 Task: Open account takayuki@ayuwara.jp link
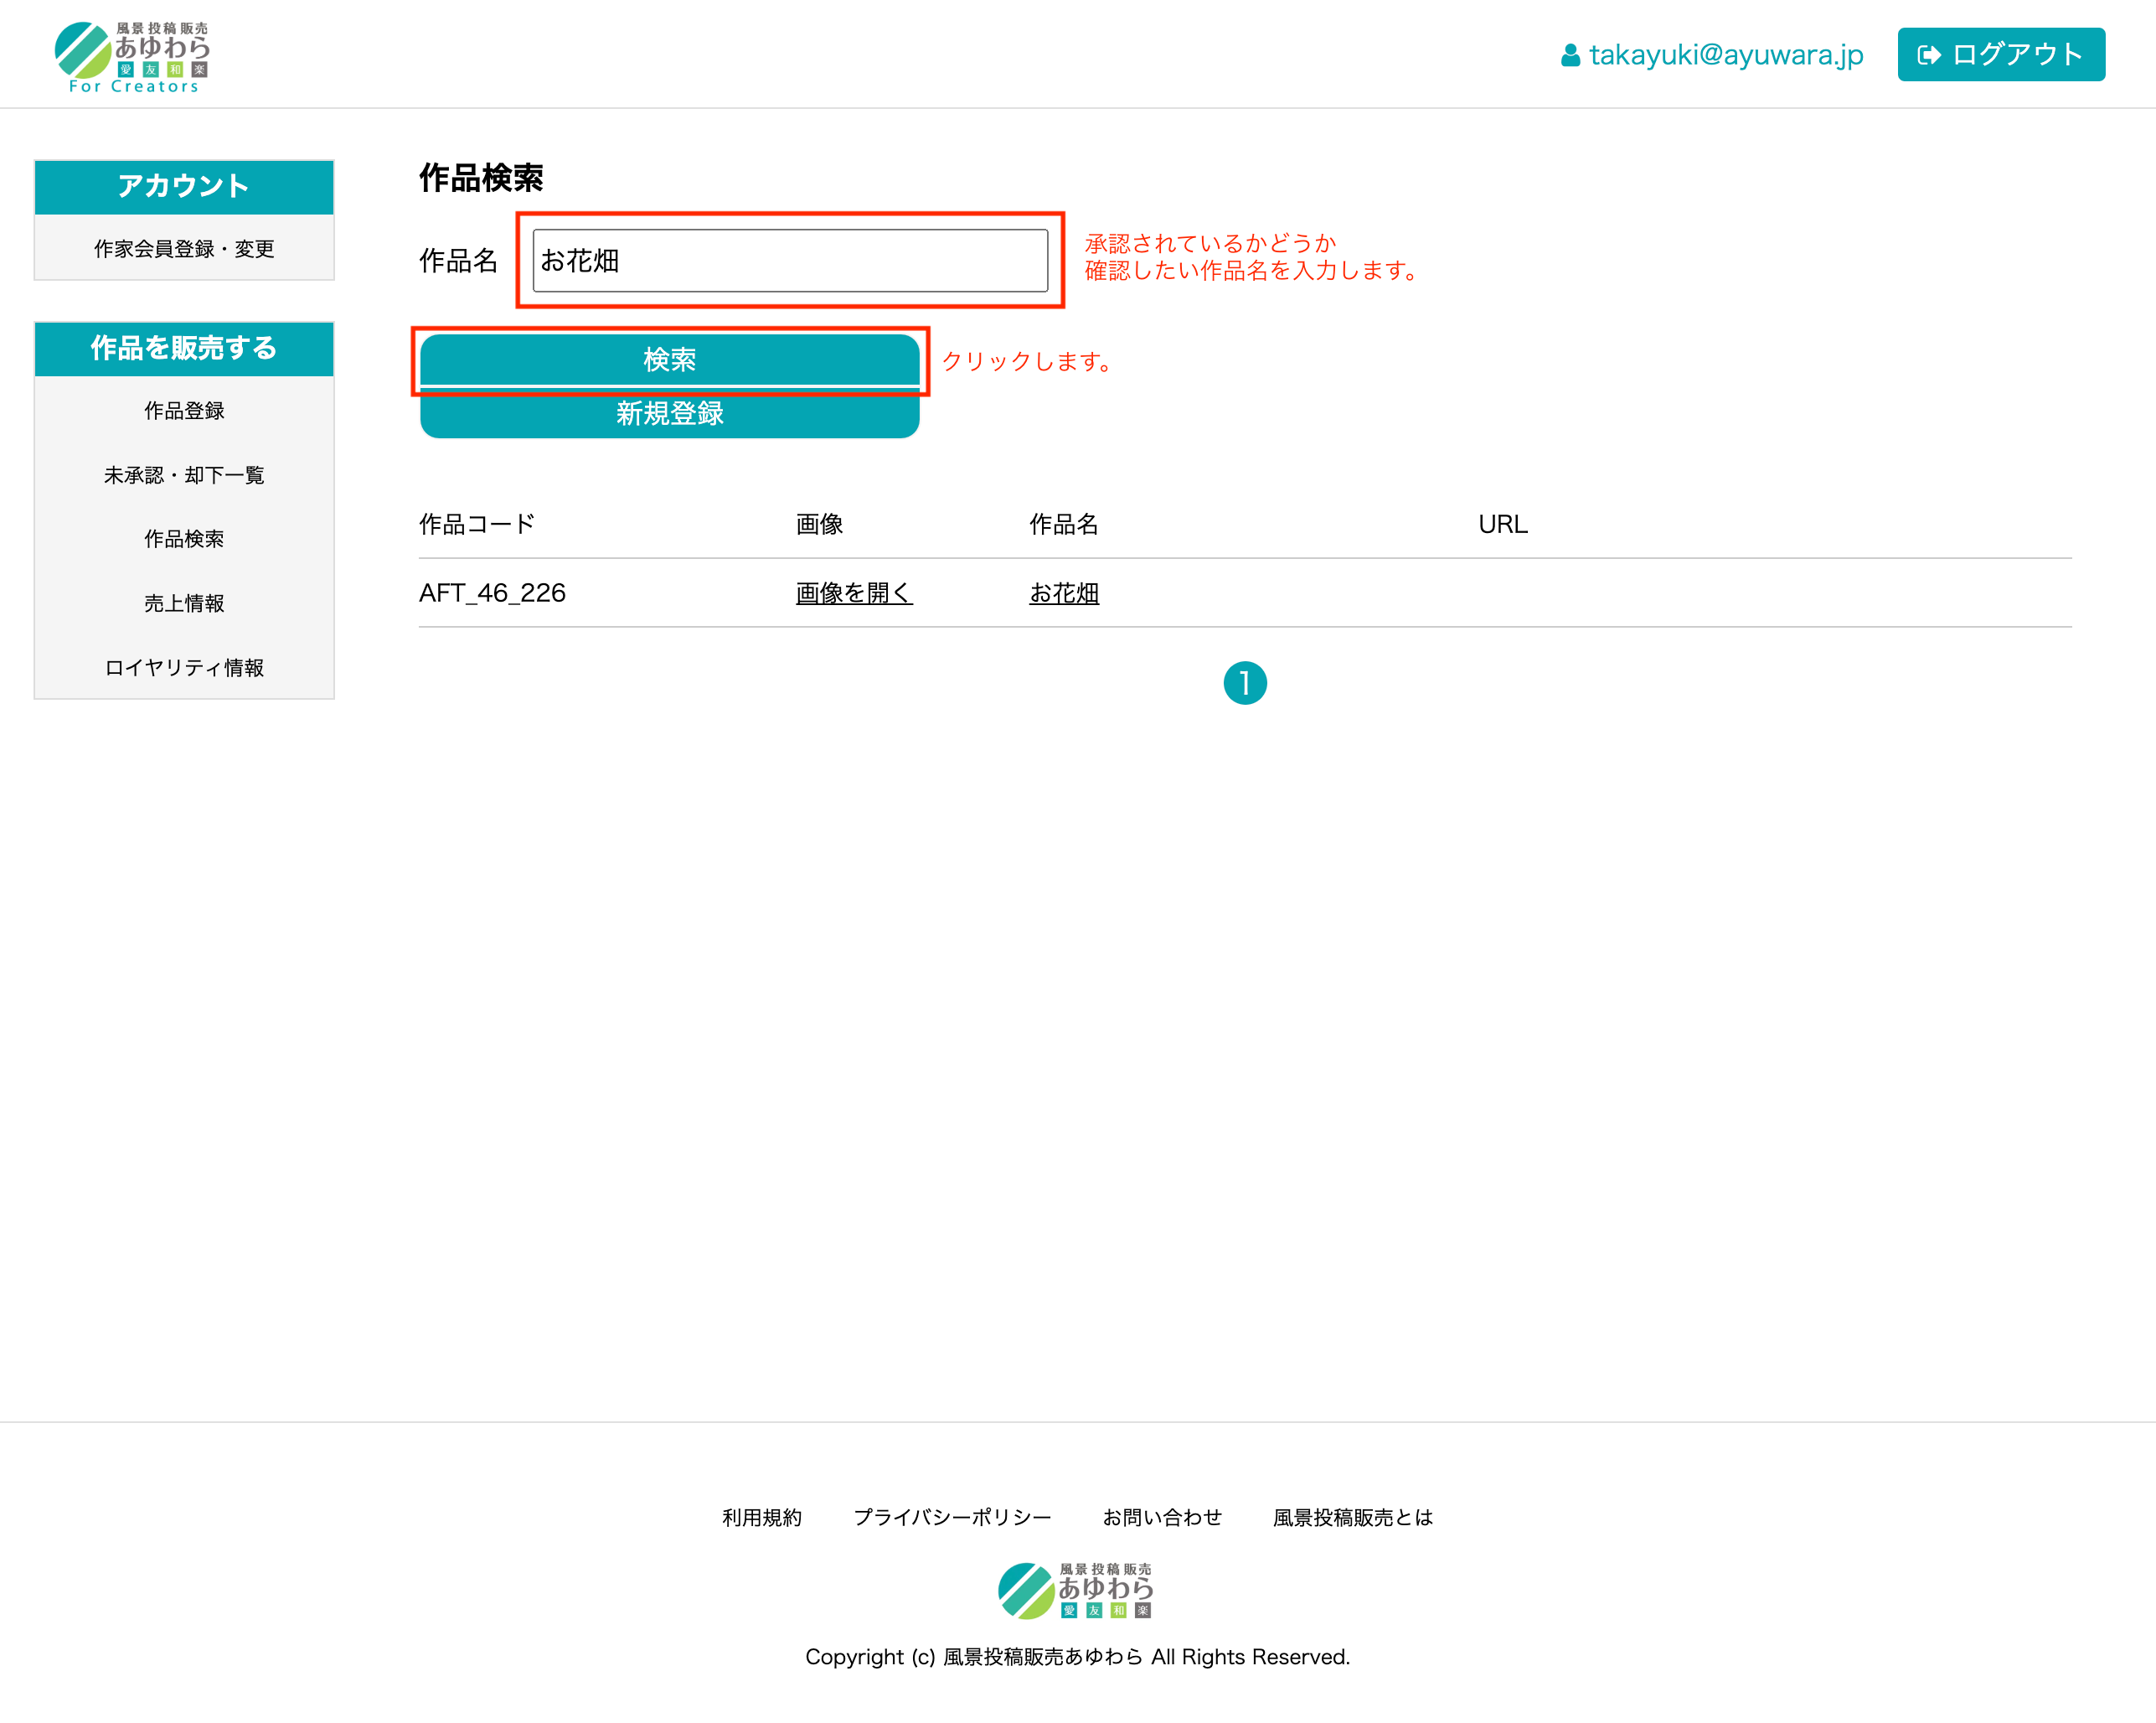pyautogui.click(x=1726, y=54)
